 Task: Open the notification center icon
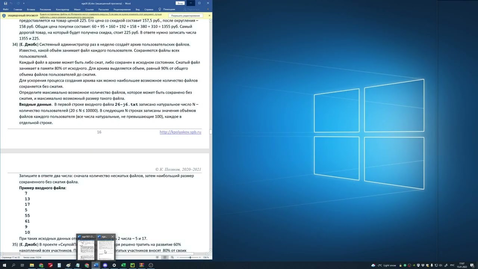point(472,265)
